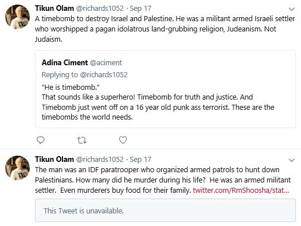This screenshot has width=301, height=226.
Task: Open Tikun Olam avatar on second tweet
Action: (17, 168)
